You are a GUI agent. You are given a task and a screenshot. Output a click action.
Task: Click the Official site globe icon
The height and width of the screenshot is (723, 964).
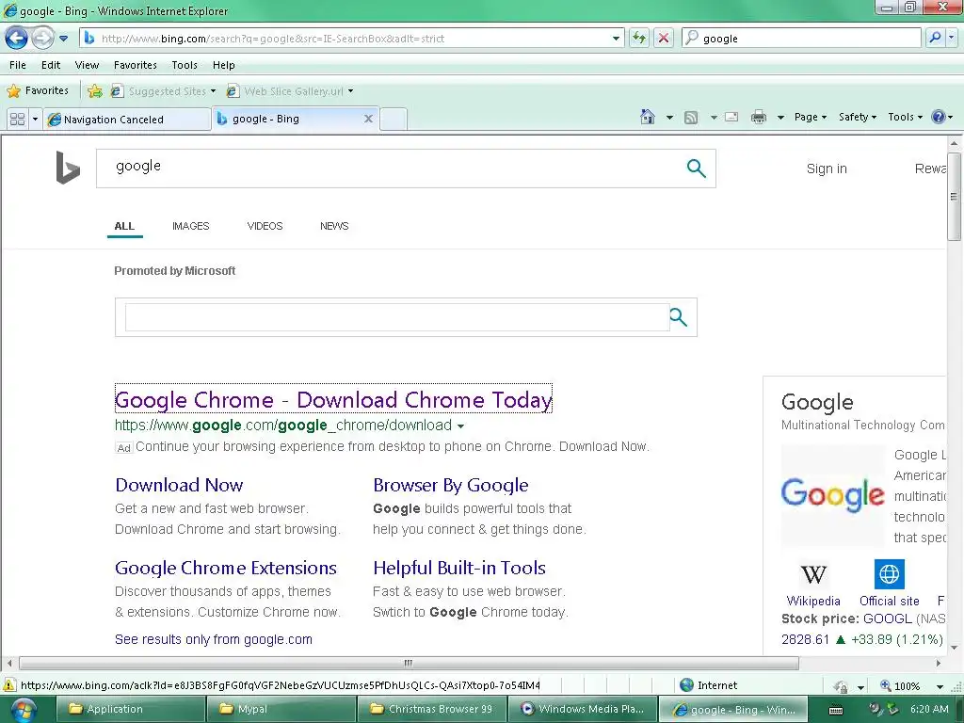coord(889,574)
